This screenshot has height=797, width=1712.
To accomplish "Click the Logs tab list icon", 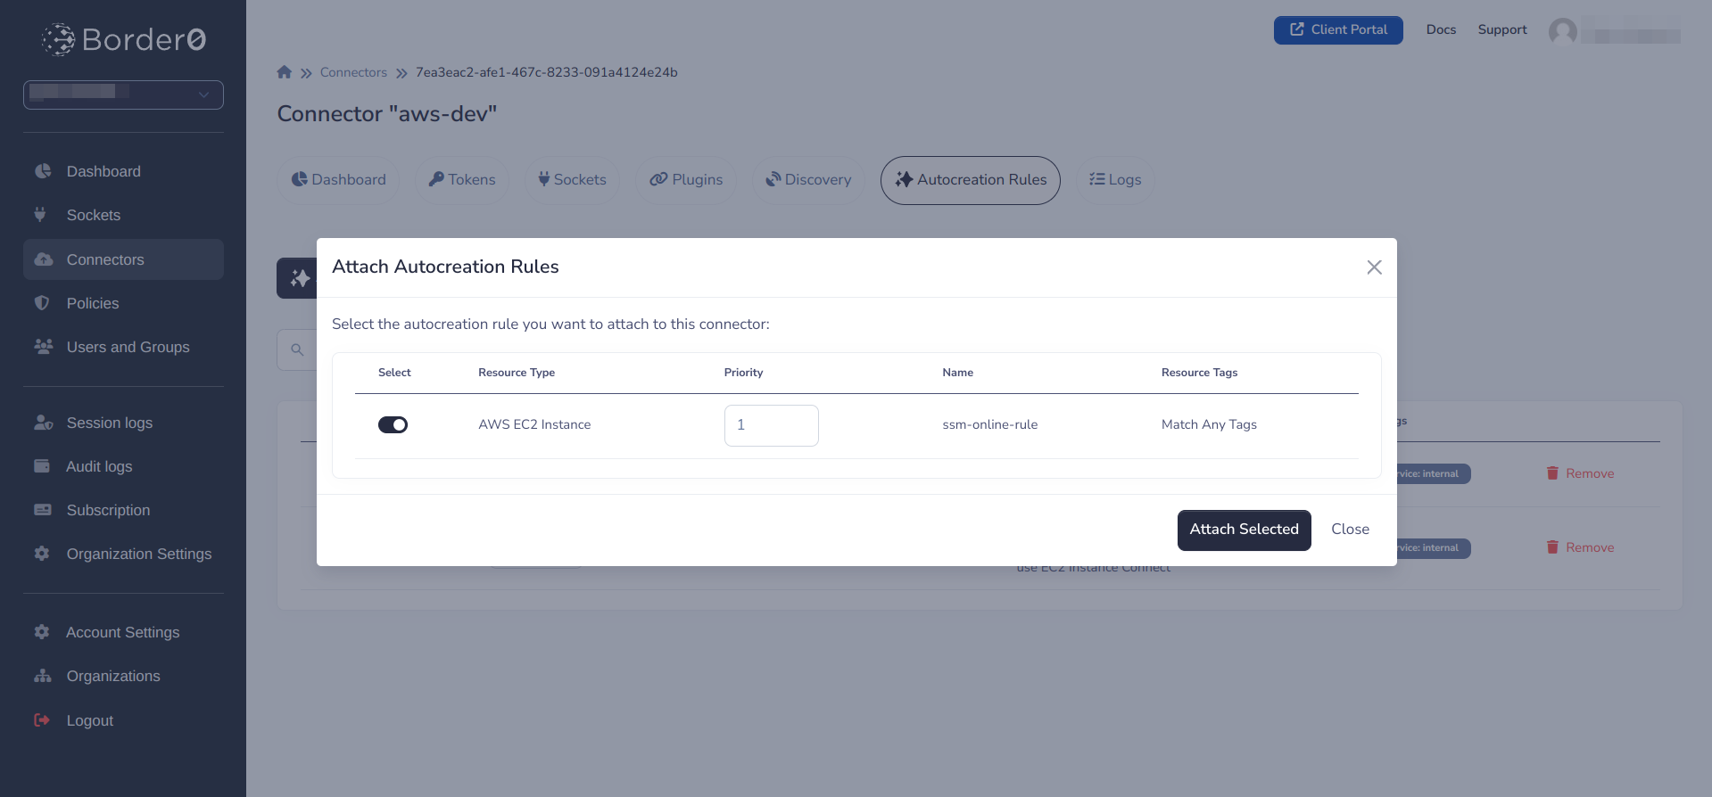I will [x=1097, y=179].
